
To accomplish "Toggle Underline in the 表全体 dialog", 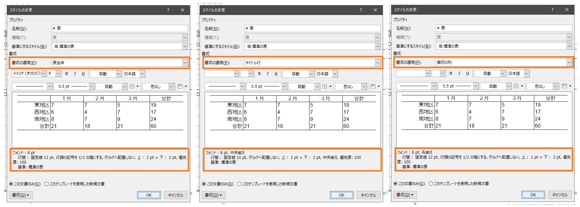I will (83, 74).
